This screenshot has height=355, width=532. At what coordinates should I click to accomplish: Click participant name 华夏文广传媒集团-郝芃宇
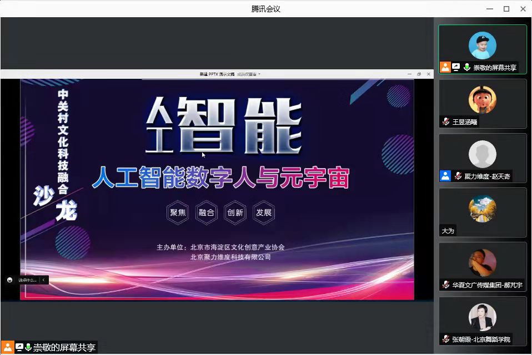[487, 285]
